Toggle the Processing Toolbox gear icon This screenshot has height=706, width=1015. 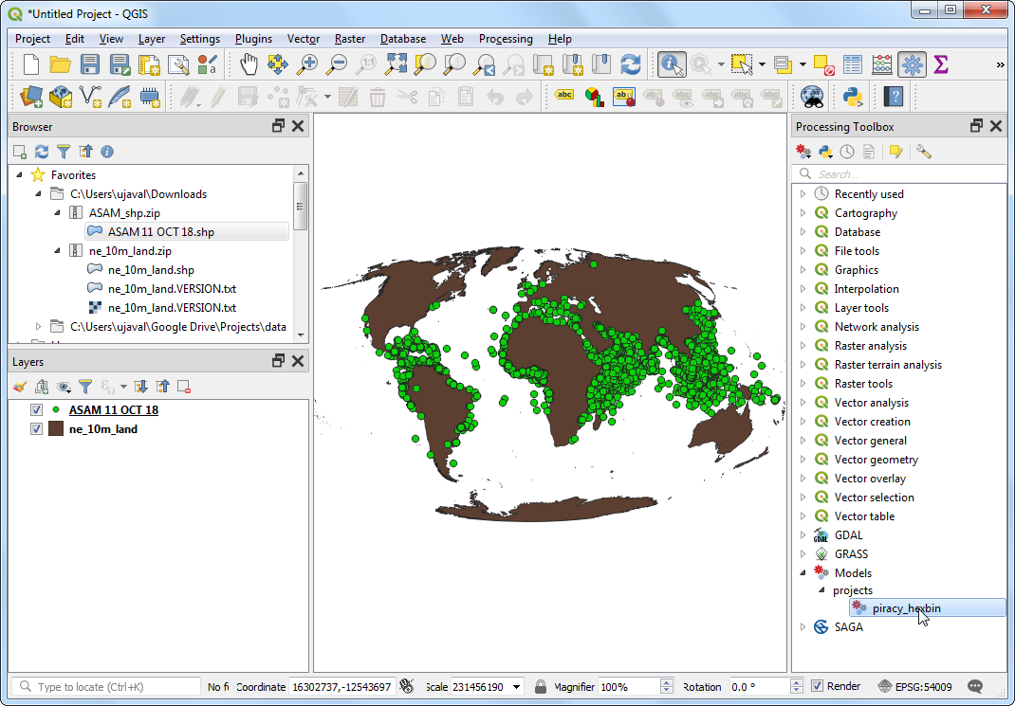[x=913, y=64]
